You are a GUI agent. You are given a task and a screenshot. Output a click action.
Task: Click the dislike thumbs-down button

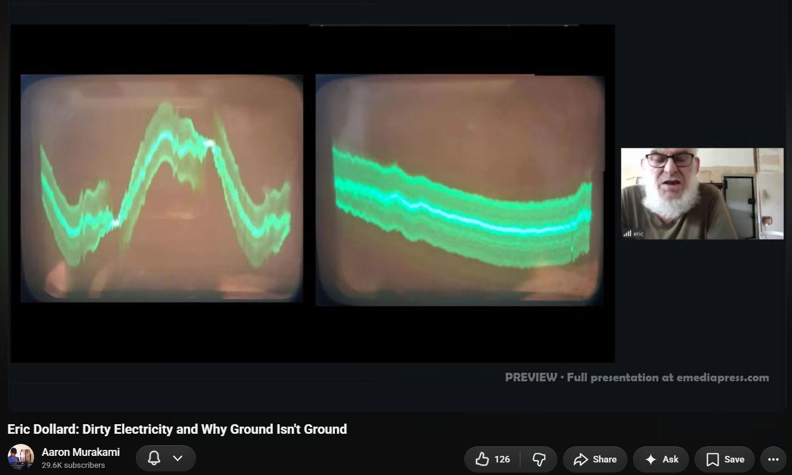[x=539, y=459]
